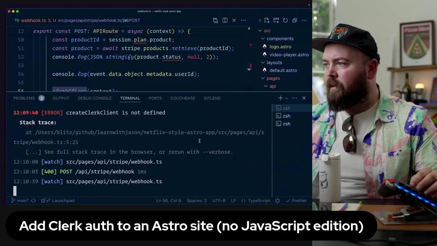Open explorer views more actions menu
Viewport: 437px width, 246px height.
pos(304,20)
